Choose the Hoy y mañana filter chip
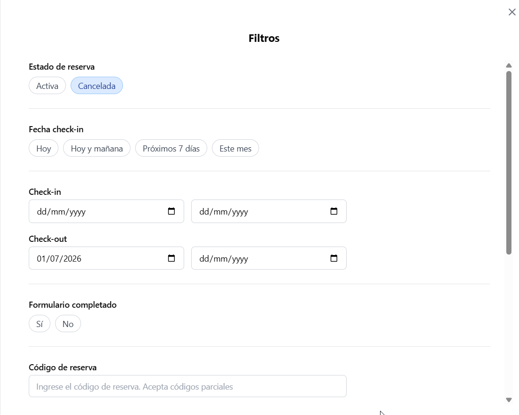This screenshot has width=519, height=415. pos(97,148)
